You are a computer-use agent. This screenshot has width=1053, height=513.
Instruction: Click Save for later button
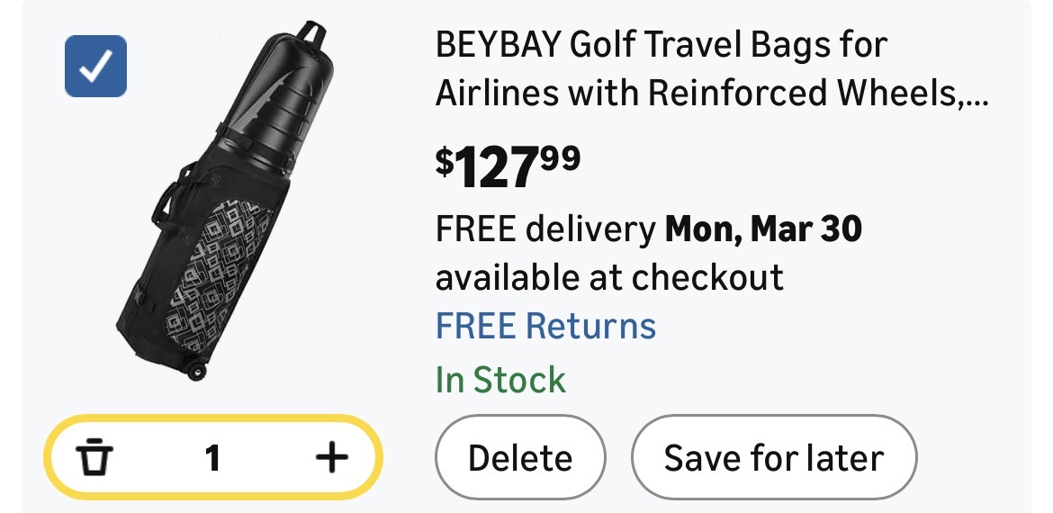(773, 458)
